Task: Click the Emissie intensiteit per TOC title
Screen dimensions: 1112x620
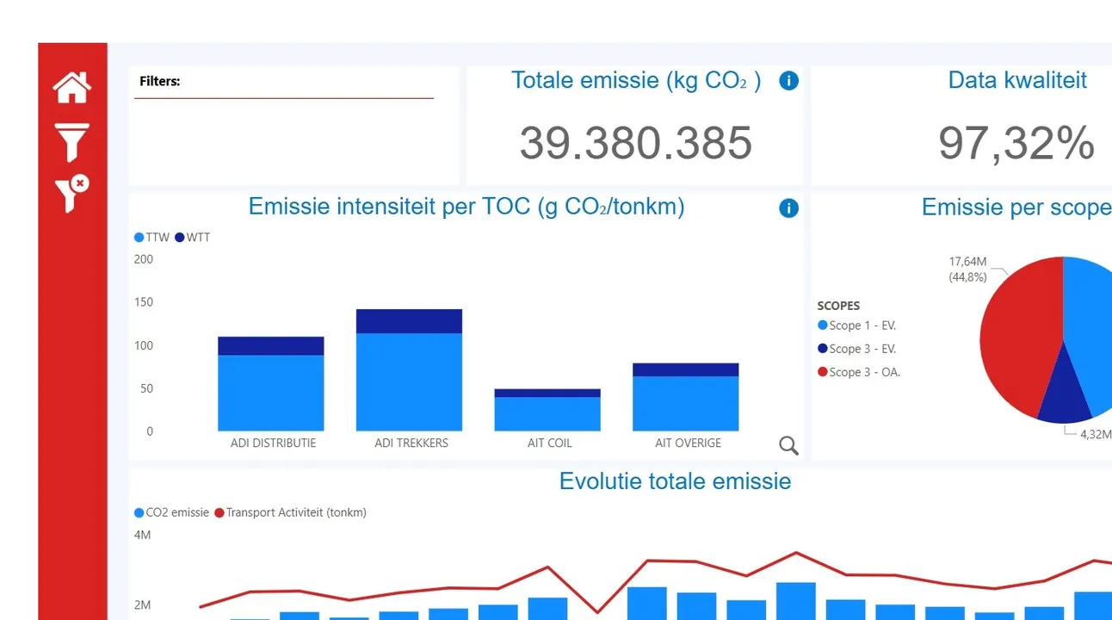Action: tap(466, 207)
